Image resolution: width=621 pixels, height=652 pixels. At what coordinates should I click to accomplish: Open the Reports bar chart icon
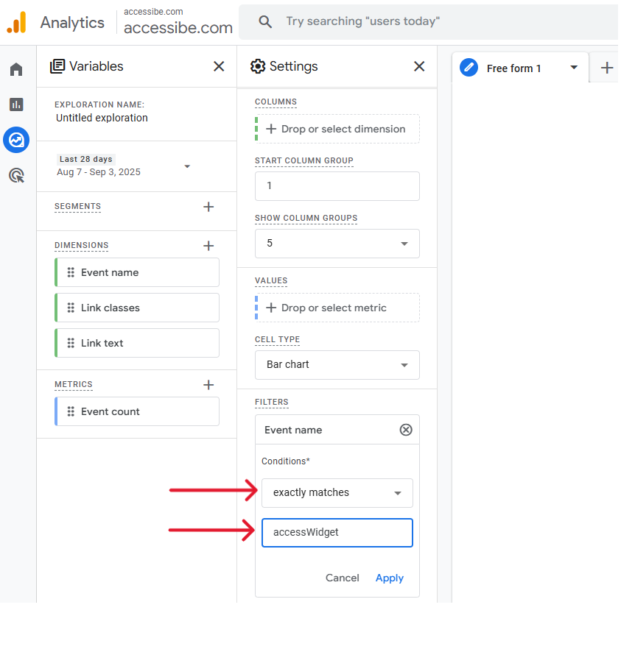(x=16, y=104)
